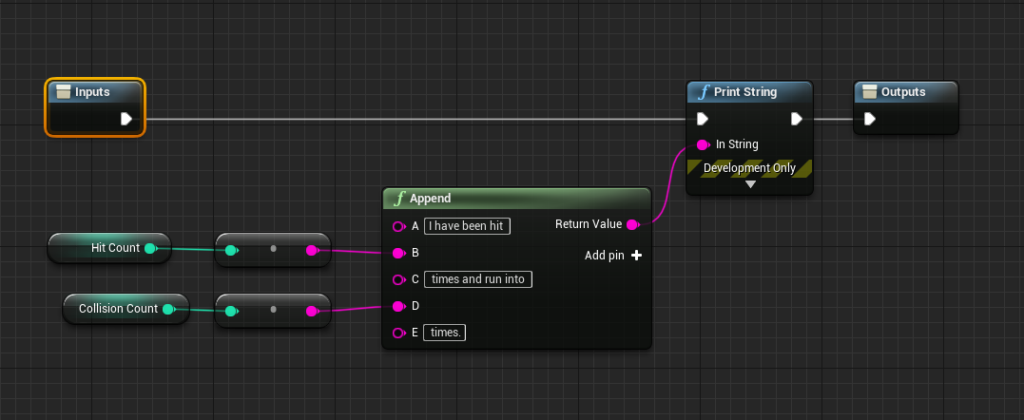
Task: Click the Collision Count variable output pin
Action: pyautogui.click(x=168, y=309)
